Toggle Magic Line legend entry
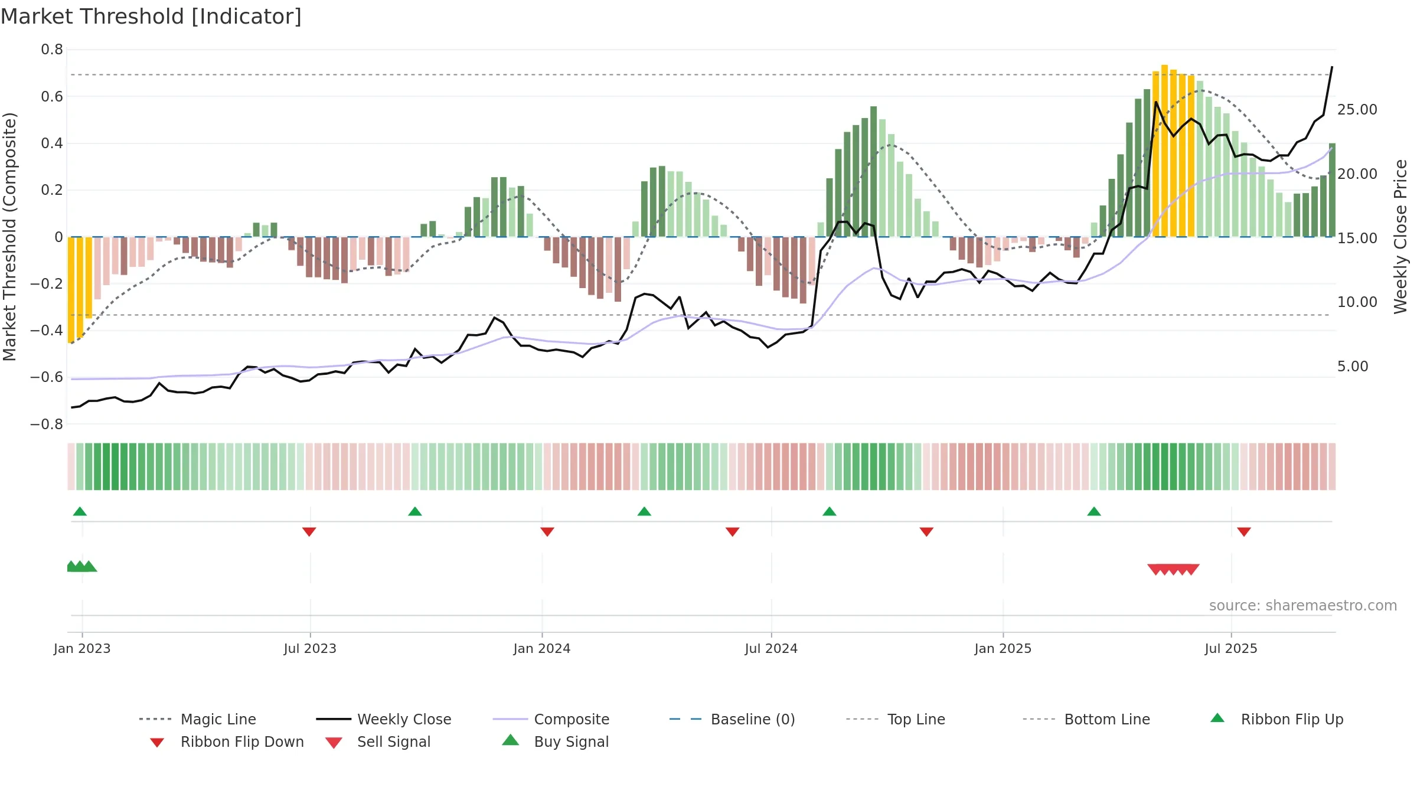 coord(197,719)
